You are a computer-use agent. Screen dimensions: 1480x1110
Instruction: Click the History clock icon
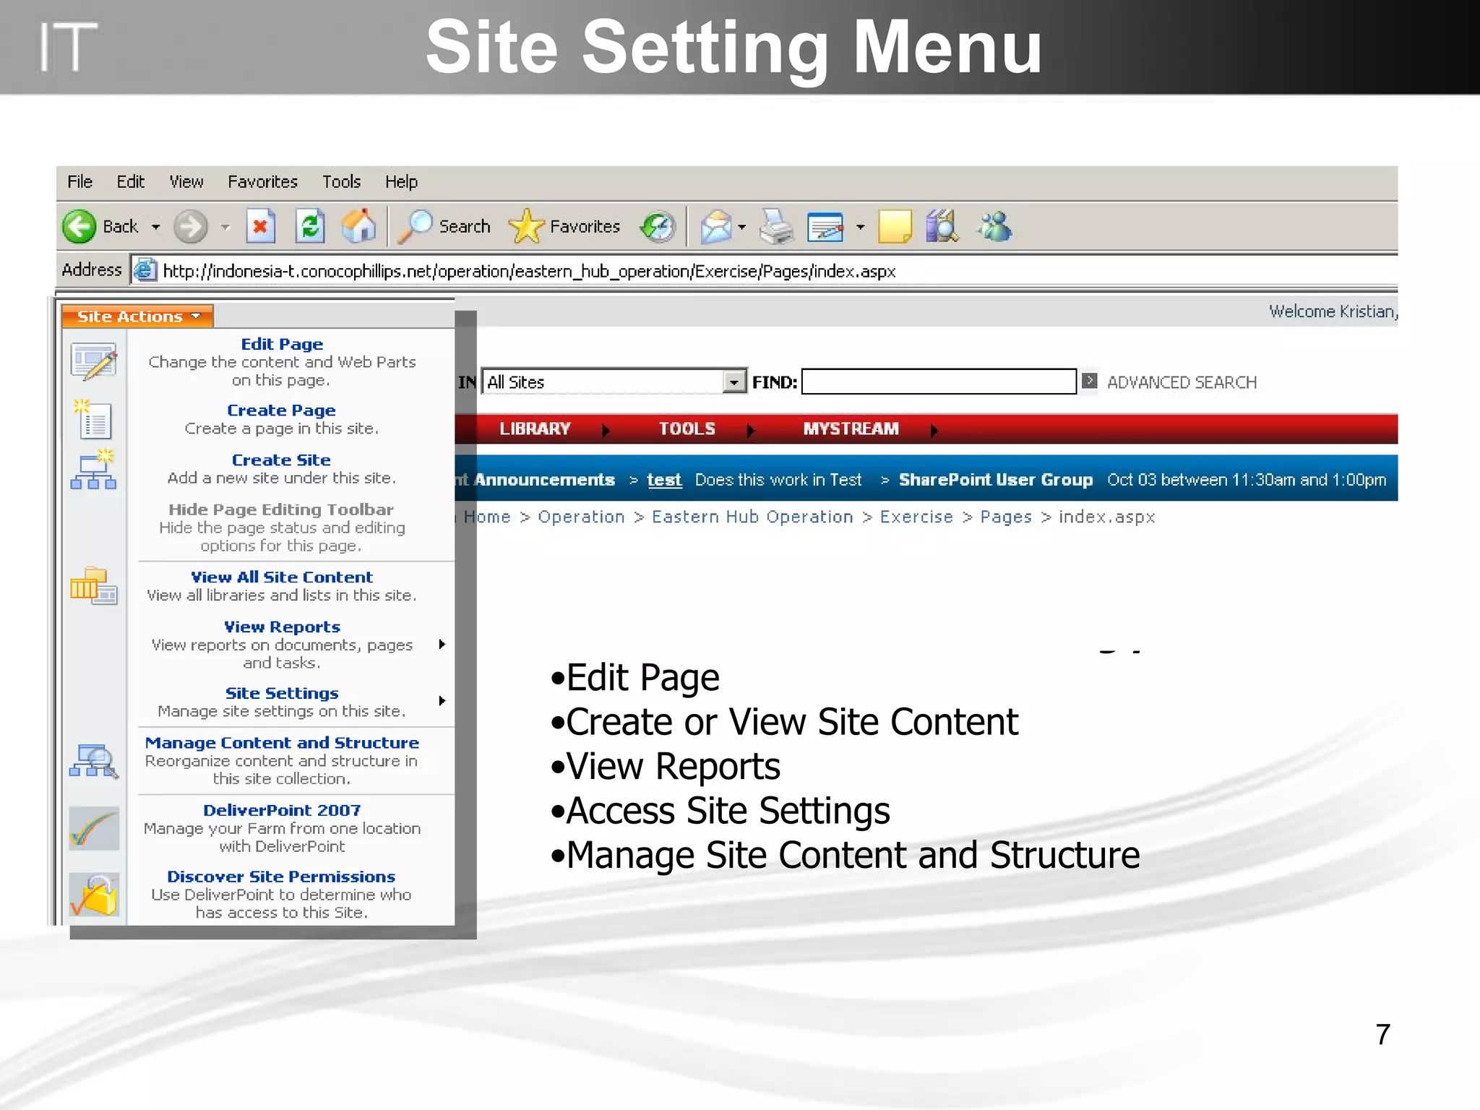coord(658,227)
